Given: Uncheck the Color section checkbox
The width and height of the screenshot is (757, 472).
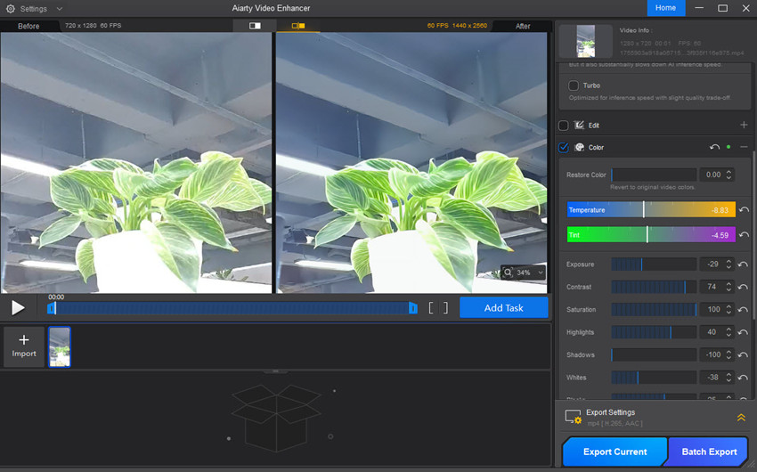Looking at the screenshot, I should point(564,147).
